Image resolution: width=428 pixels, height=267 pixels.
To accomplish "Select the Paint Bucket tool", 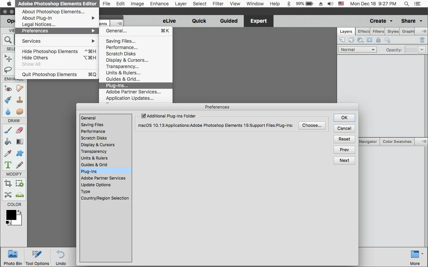I will coord(8,142).
